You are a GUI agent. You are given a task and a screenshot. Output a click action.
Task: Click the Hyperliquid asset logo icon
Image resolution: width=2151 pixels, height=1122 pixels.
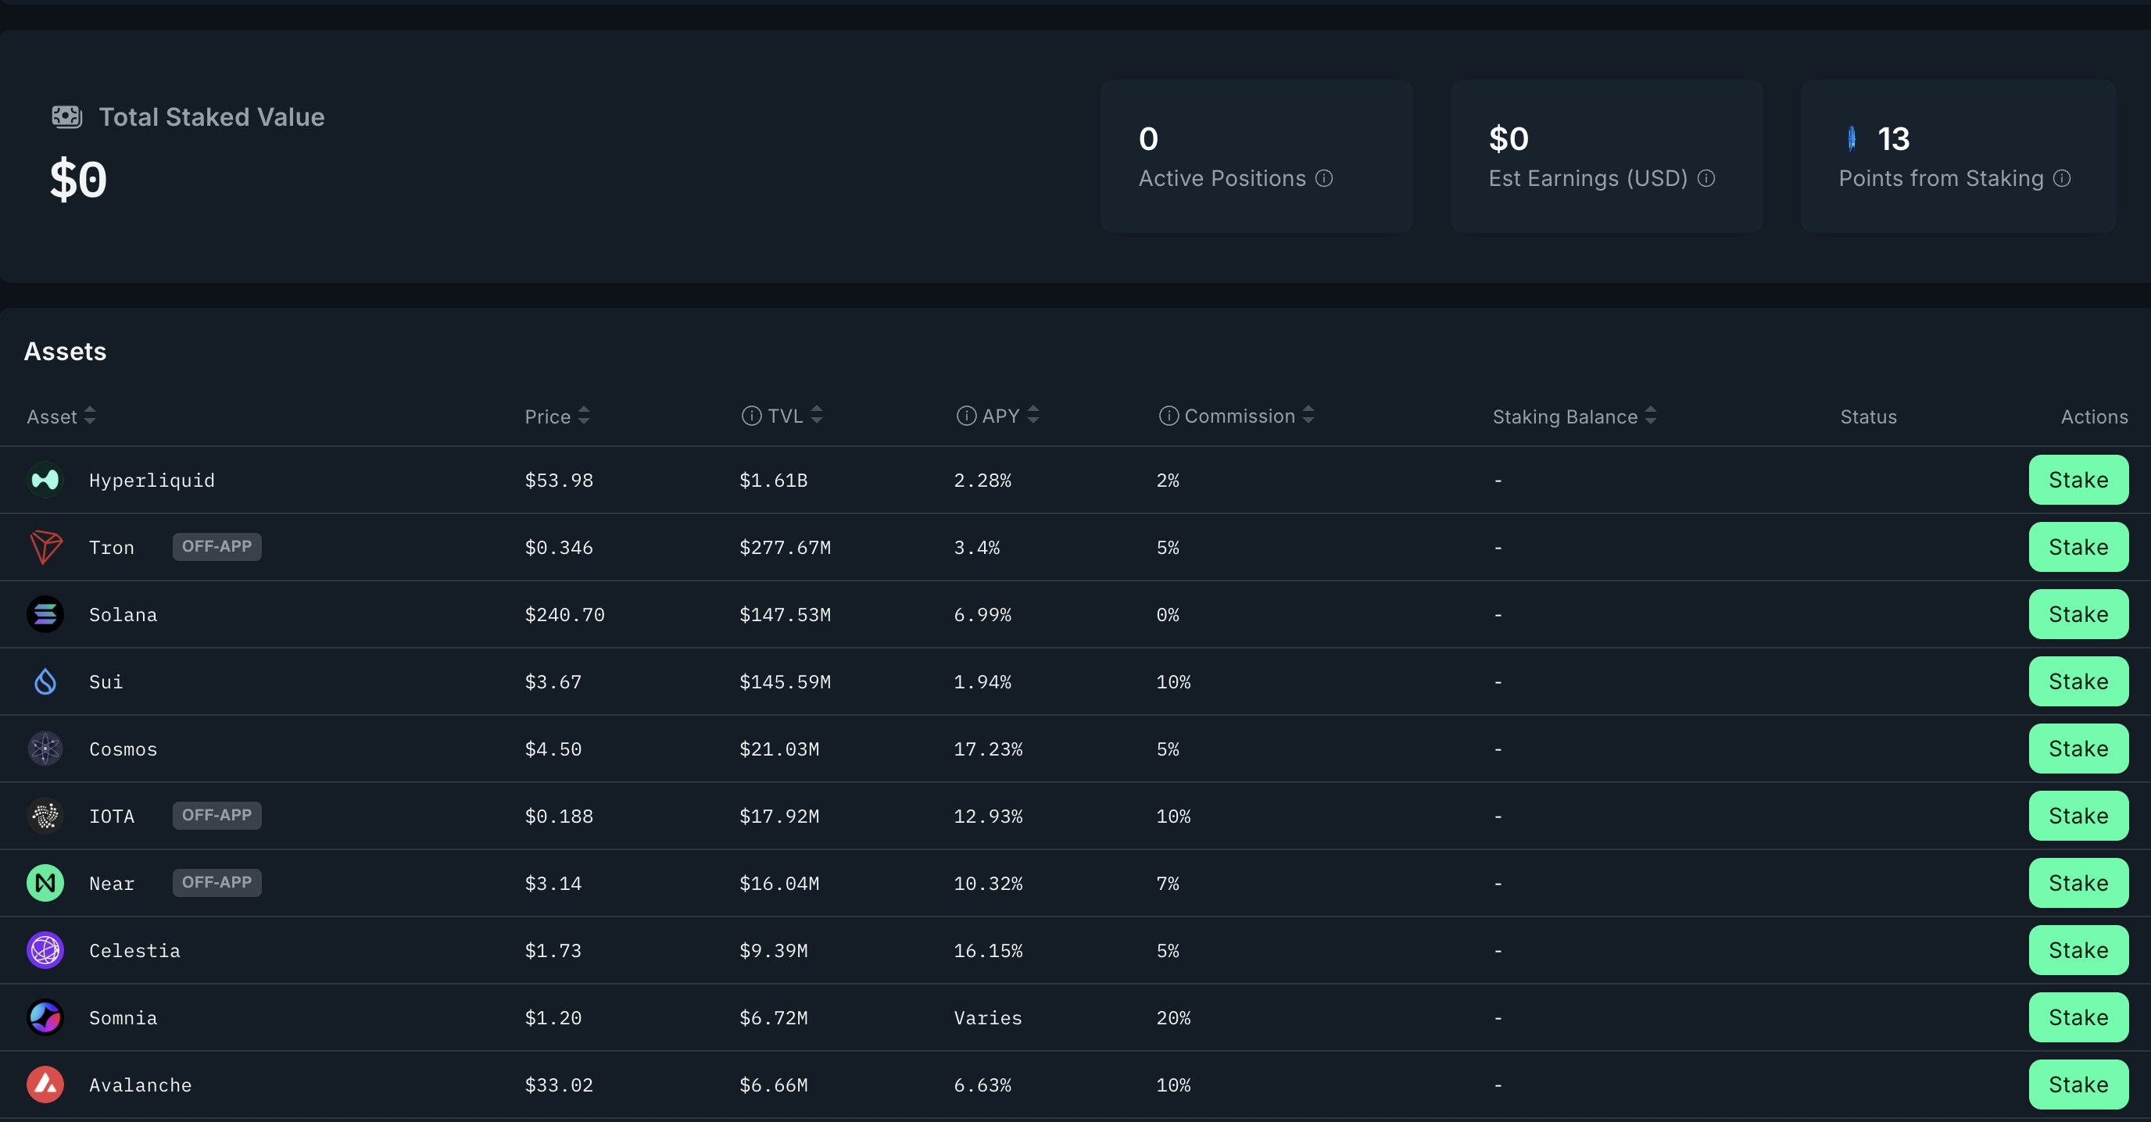[45, 480]
